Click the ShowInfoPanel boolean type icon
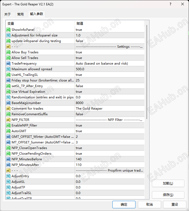This screenshot has width=189, height=211. [8, 29]
